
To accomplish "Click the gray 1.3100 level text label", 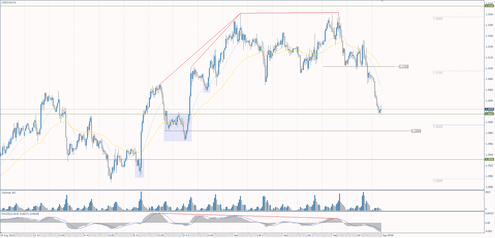I will 438,73.
